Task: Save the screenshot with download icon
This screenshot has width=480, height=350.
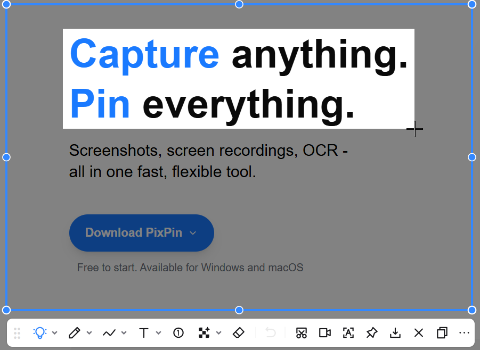Action: [x=395, y=332]
